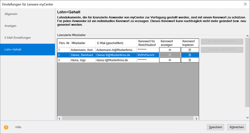Screen dimensions: 250x134
Task: Switch to the Anzeigen section
Action: 11,26
